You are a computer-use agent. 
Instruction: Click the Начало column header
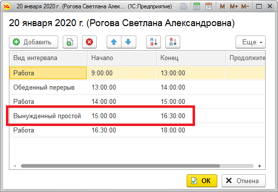point(121,58)
